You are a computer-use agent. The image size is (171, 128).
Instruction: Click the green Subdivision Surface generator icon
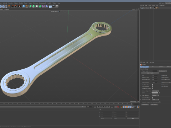tap(30, 6)
